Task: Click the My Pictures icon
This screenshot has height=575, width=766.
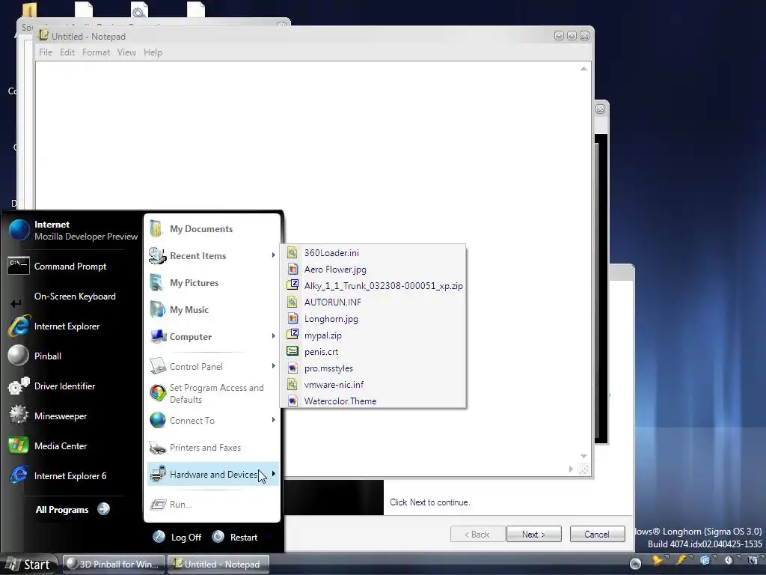Action: pos(156,282)
